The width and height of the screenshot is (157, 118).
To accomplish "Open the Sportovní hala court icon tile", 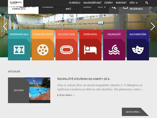I will tap(19, 50).
